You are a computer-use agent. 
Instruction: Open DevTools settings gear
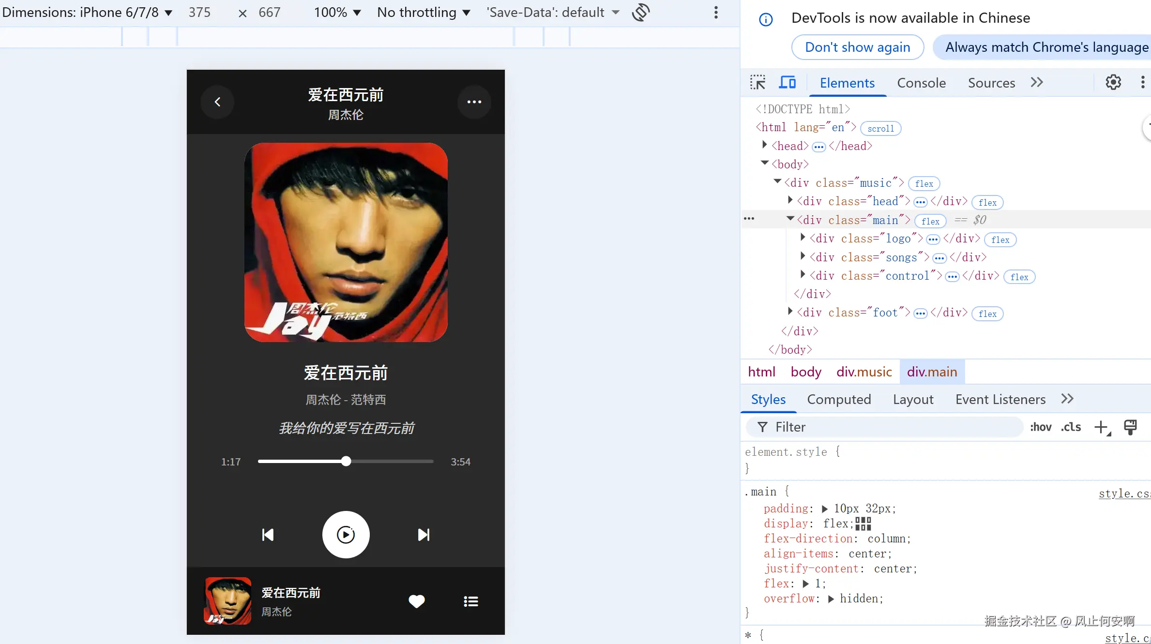tap(1113, 83)
